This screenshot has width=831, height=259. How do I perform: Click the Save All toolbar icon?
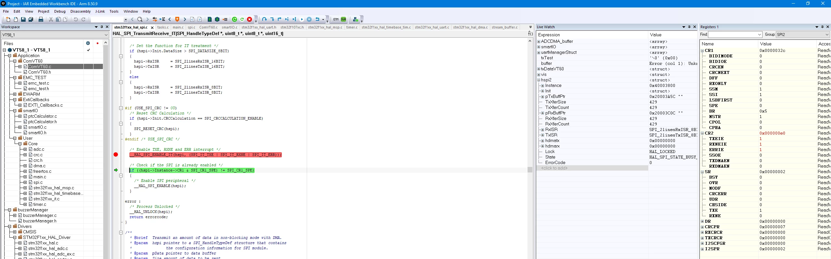click(x=31, y=19)
